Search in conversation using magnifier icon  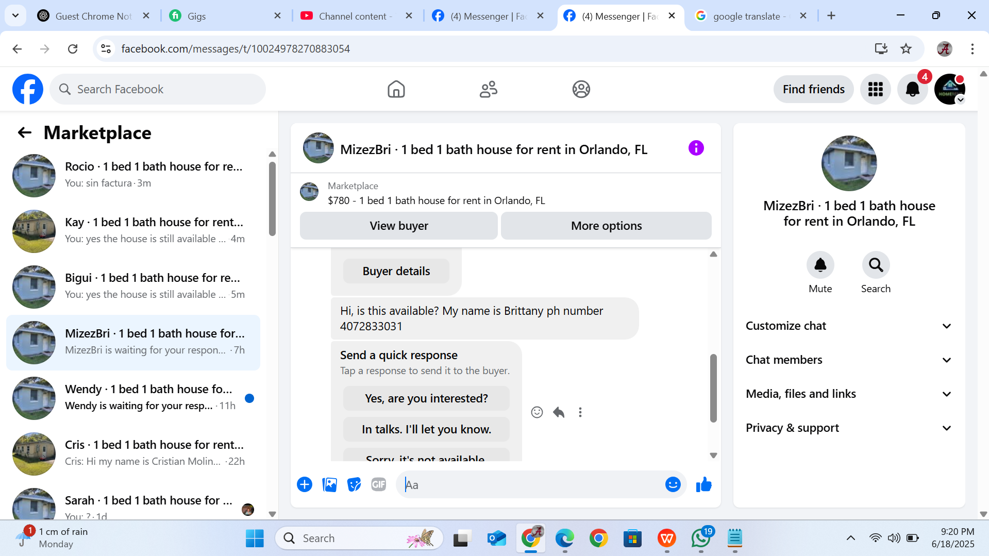point(876,265)
